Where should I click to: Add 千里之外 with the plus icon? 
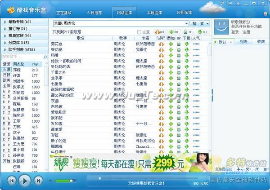pyautogui.click(x=171, y=72)
